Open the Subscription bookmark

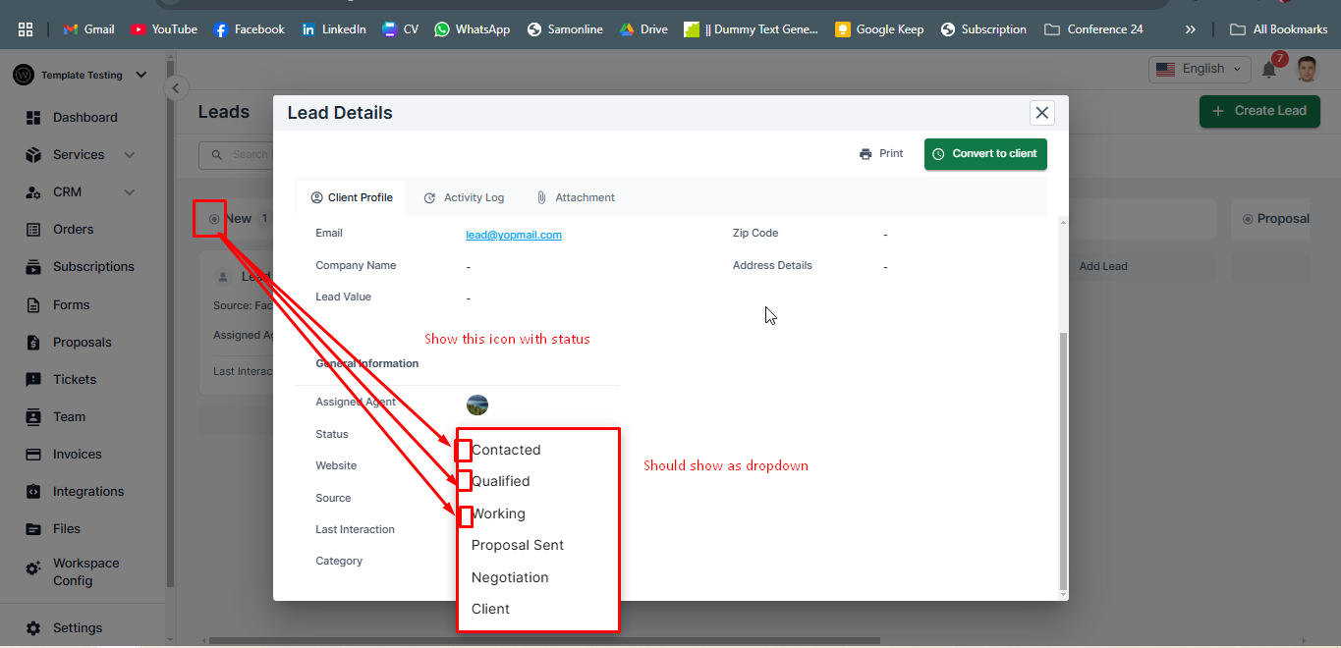(983, 29)
